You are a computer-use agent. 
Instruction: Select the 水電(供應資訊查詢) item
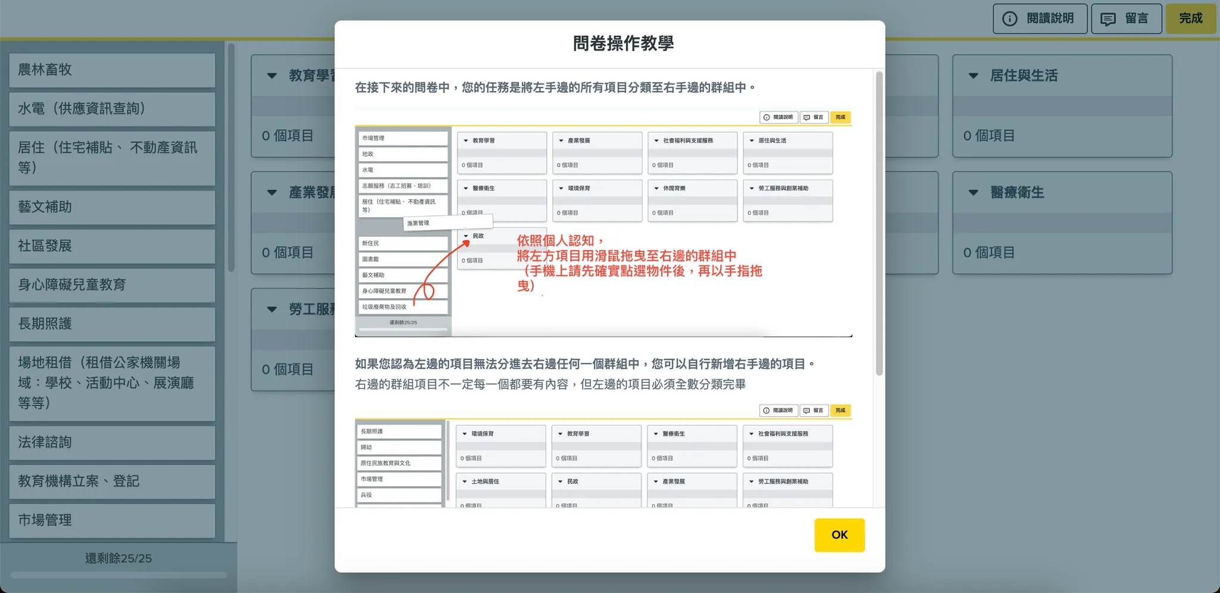[x=112, y=109]
